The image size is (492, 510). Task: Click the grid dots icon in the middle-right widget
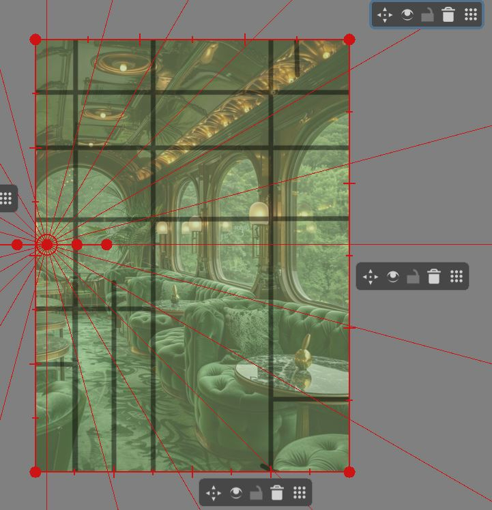(x=457, y=276)
